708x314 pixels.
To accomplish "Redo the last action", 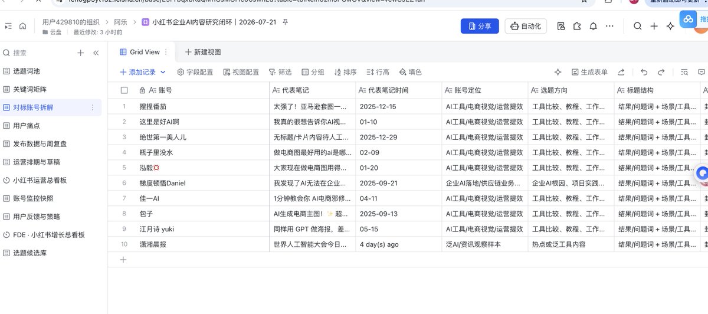I will (661, 72).
